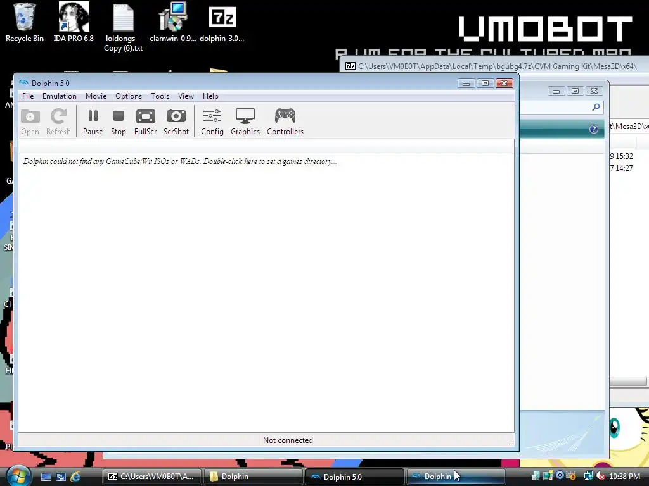Click the Switch between windows quick launch icon
649x486 pixels.
pyautogui.click(x=61, y=477)
